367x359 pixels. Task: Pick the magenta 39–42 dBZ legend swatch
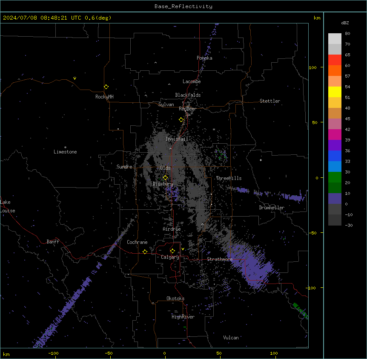(335, 134)
